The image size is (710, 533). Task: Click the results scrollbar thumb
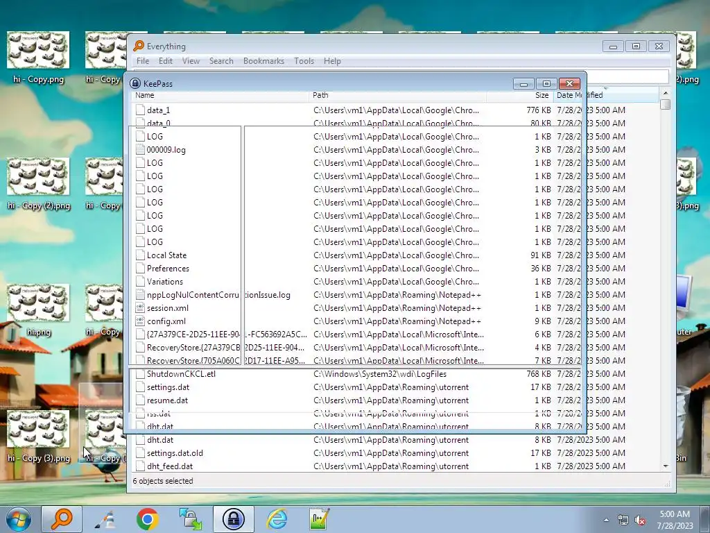[665, 104]
